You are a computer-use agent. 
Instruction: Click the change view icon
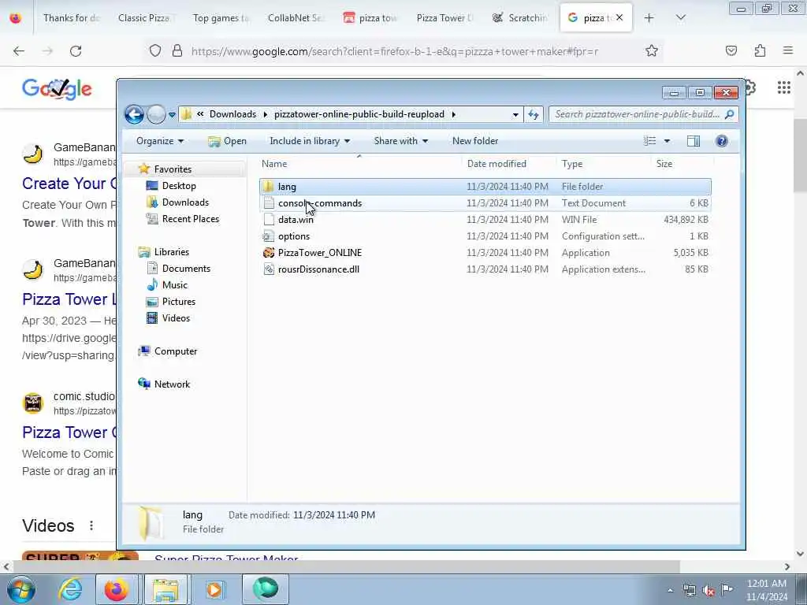point(650,141)
